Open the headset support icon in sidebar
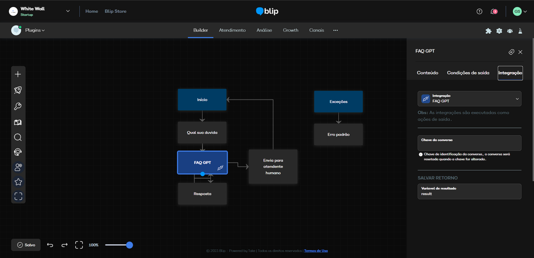 18,152
